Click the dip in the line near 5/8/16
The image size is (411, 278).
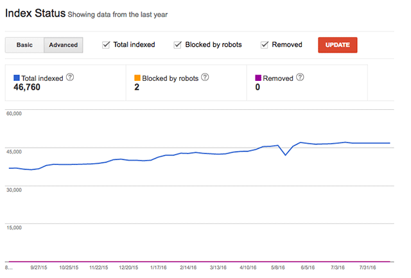tap(286, 155)
